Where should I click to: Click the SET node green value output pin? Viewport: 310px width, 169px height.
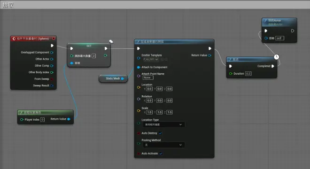105,55
